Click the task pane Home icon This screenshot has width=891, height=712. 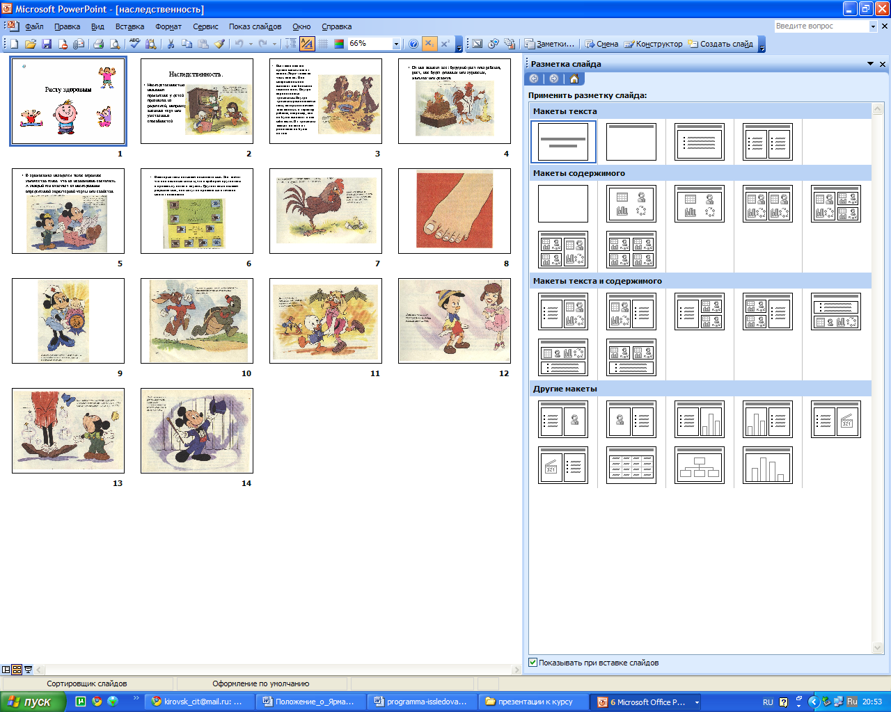click(x=574, y=79)
